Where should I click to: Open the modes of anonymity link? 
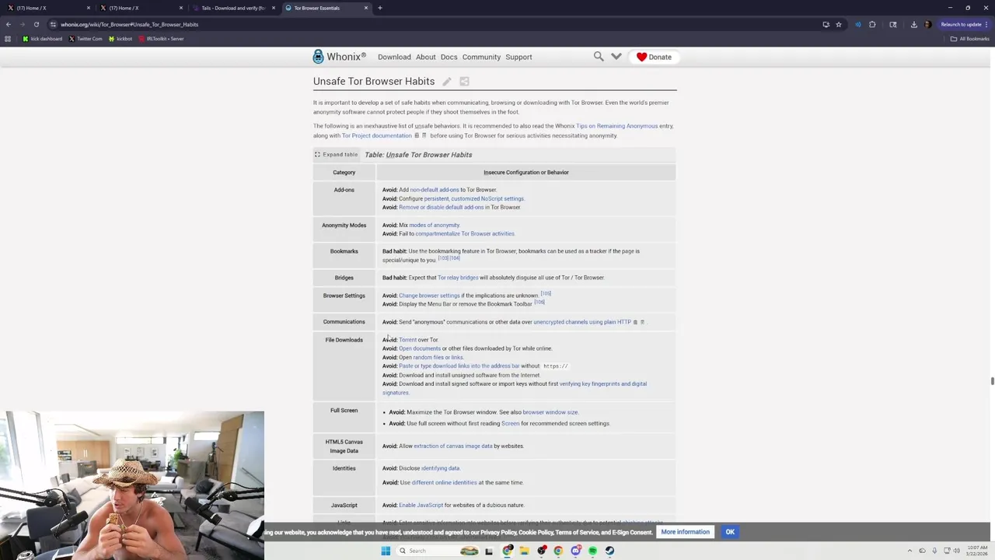(x=435, y=225)
